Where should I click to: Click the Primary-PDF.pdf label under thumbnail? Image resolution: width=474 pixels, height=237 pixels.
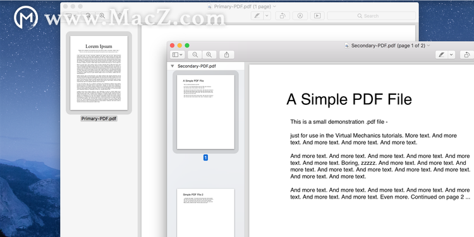click(99, 119)
